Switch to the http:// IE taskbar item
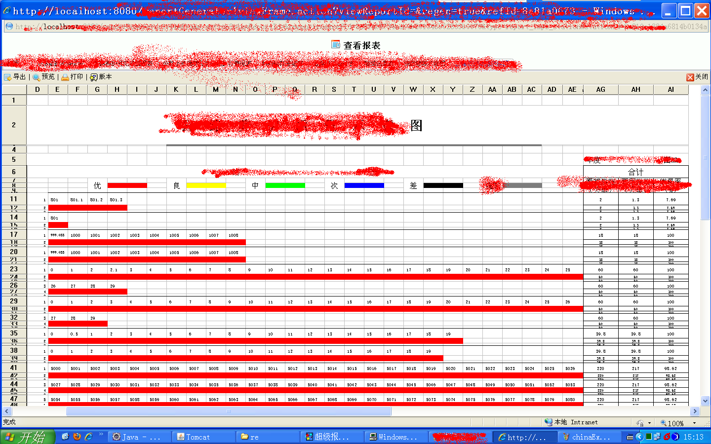This screenshot has width=711, height=444. [525, 437]
